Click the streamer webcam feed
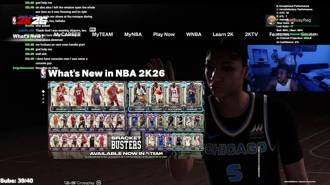This screenshot has width=330, height=185. [x=288, y=68]
